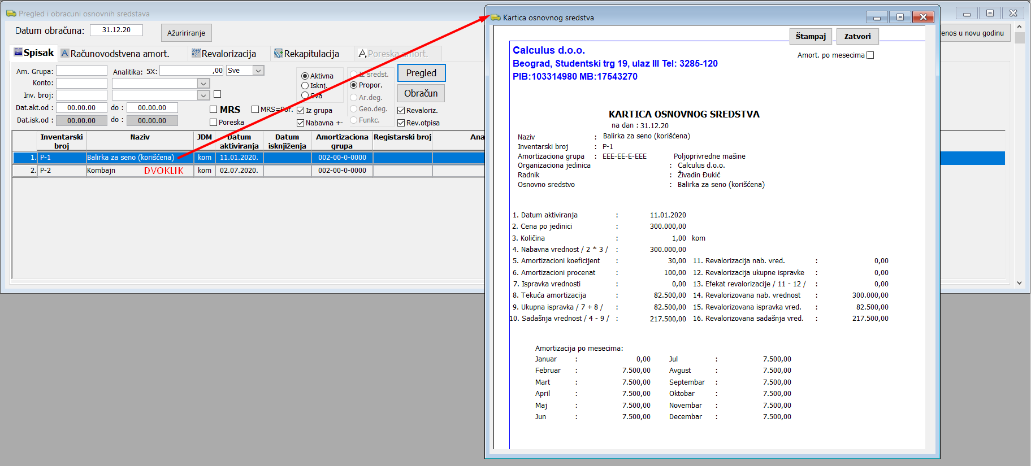Viewport: 1031px width, 466px height.
Task: Select the Isknj. radio button
Action: (305, 86)
